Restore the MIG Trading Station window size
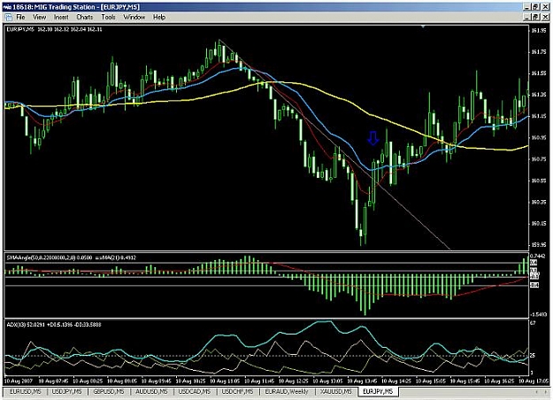The image size is (553, 400). coord(536,7)
